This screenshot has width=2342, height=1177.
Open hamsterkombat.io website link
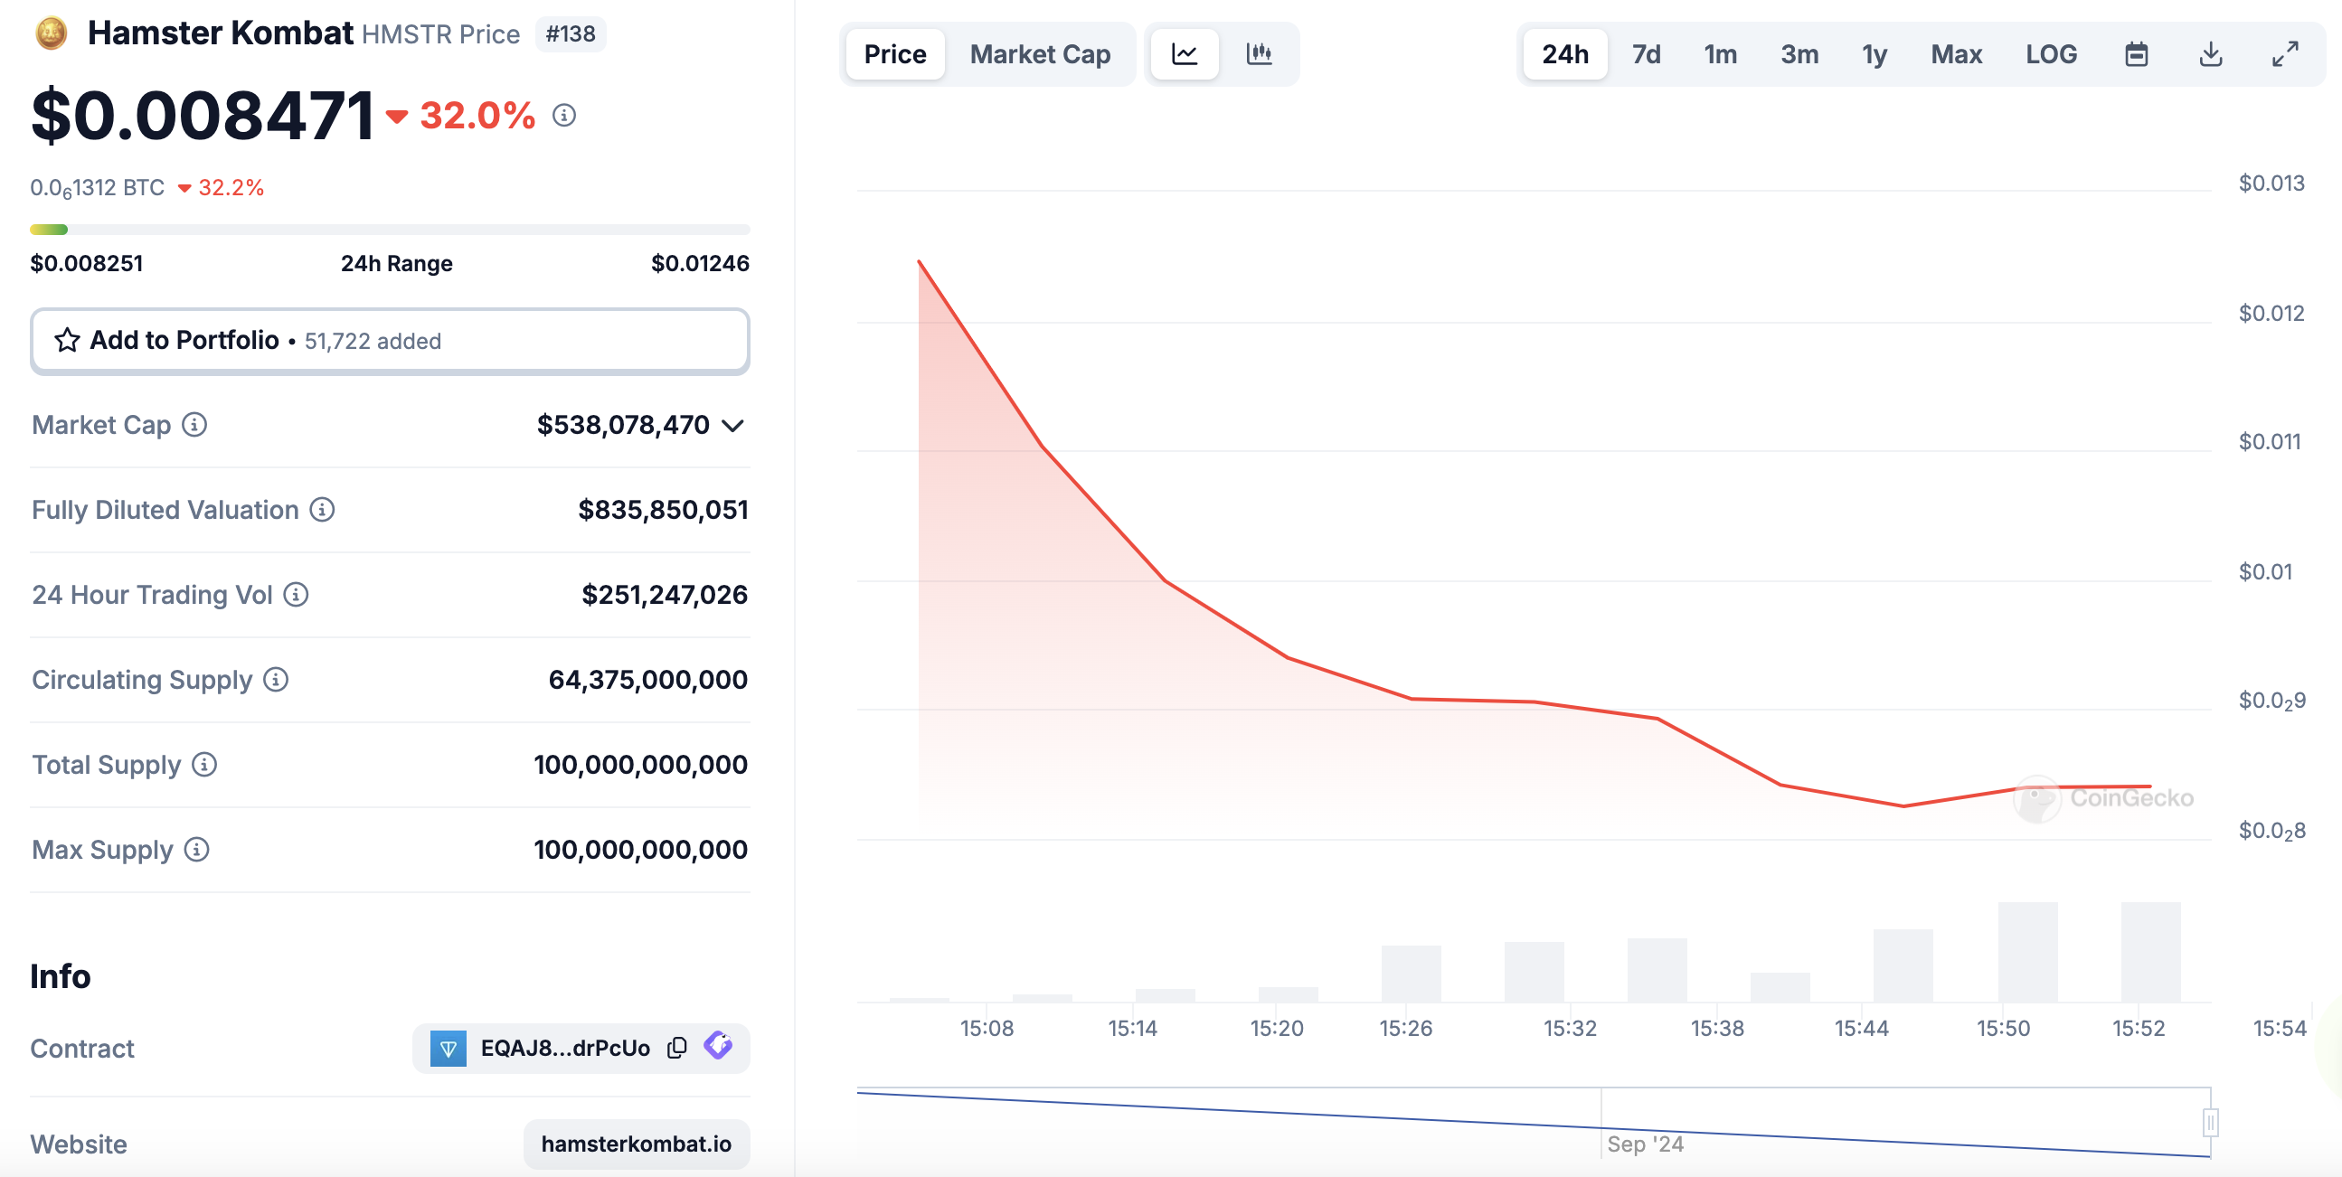[x=637, y=1144]
